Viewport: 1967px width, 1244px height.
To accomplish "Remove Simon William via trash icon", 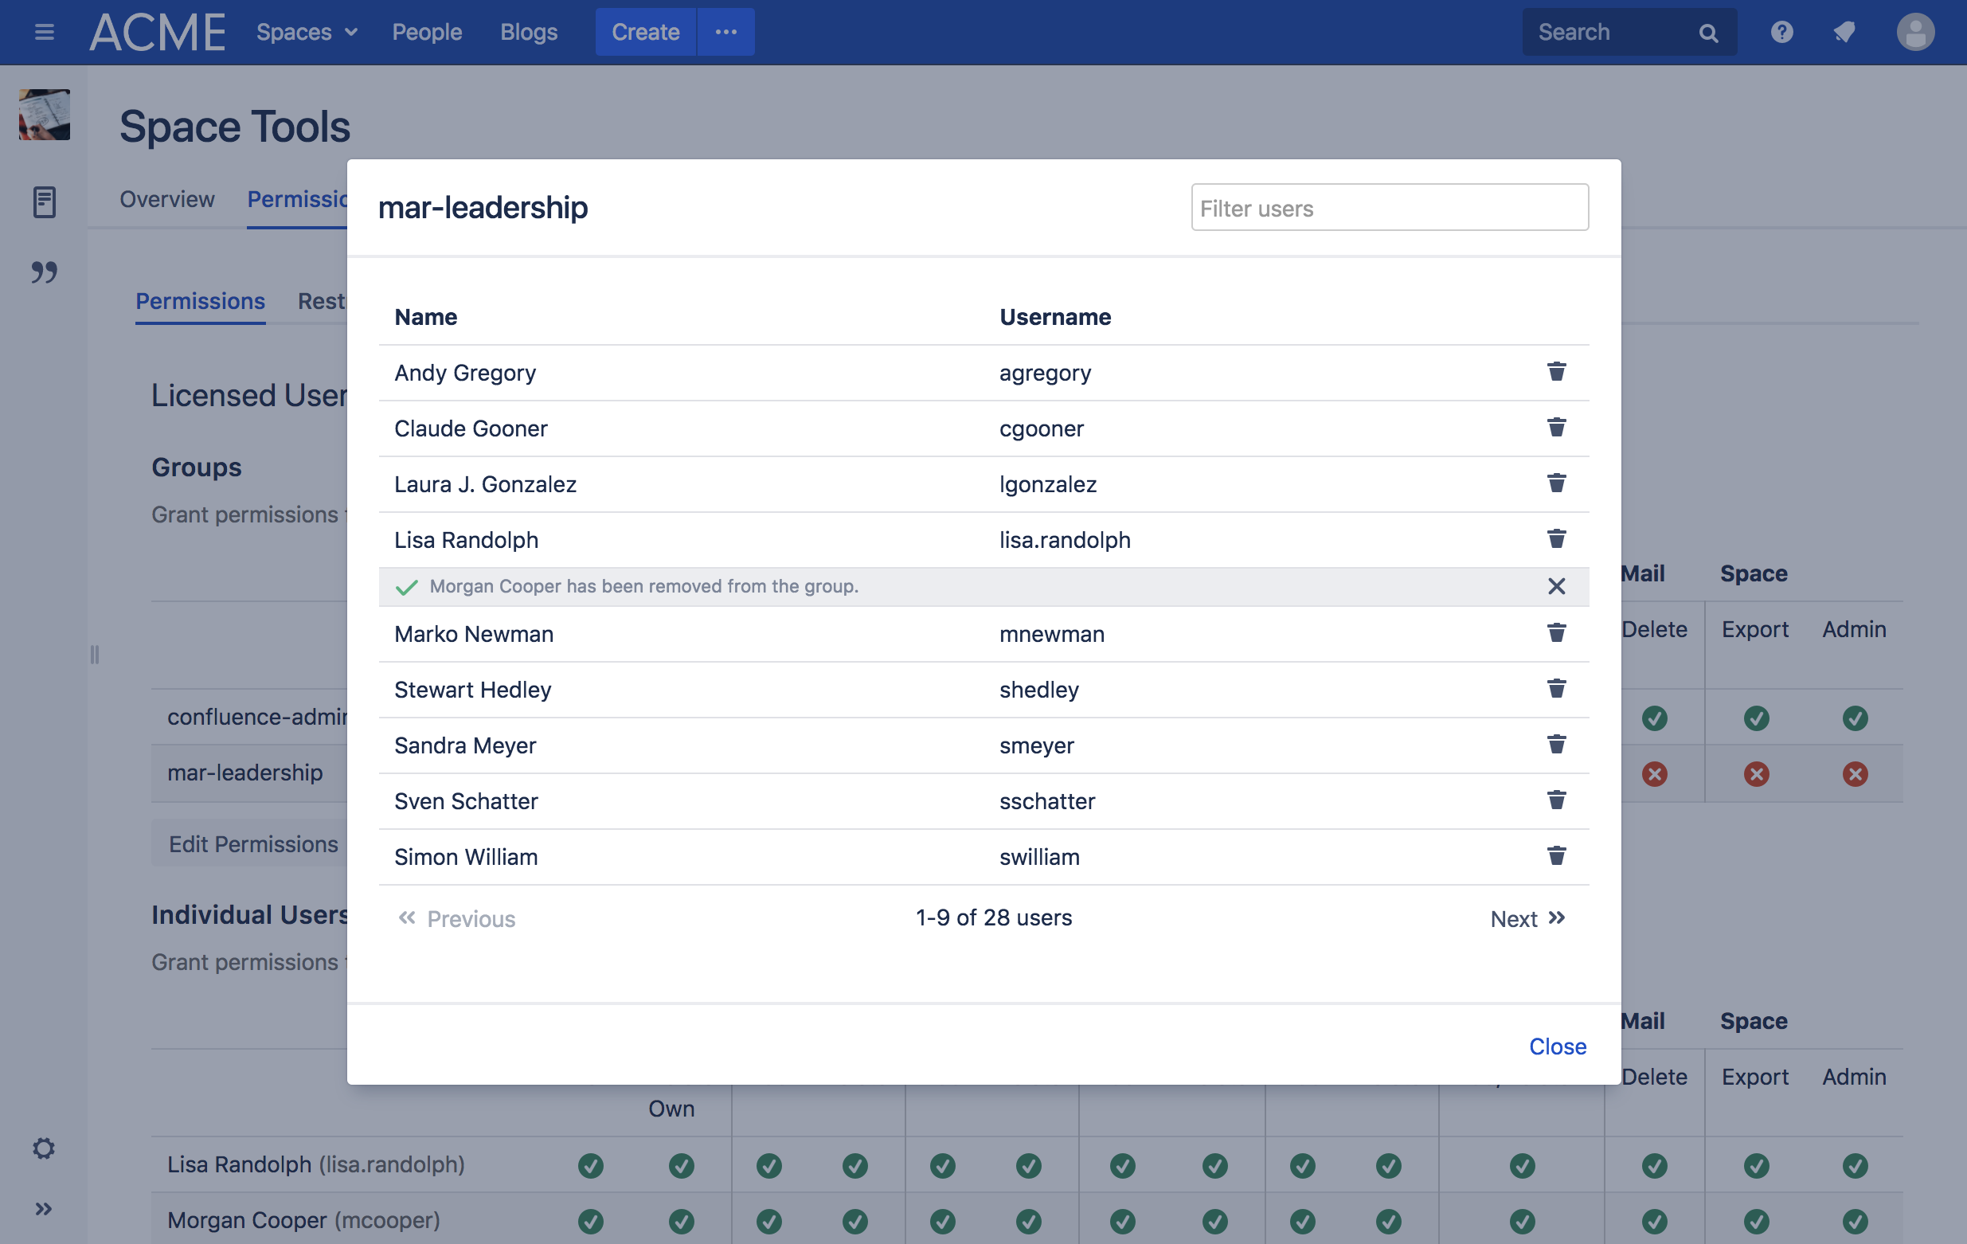I will pos(1555,856).
